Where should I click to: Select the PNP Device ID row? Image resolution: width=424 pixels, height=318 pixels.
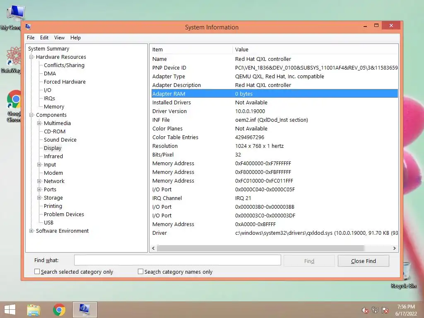(x=275, y=68)
